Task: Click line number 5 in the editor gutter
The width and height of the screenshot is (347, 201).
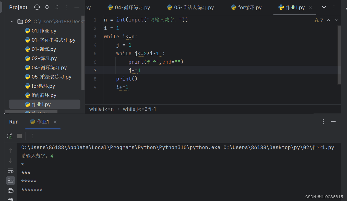Action: click(95, 53)
